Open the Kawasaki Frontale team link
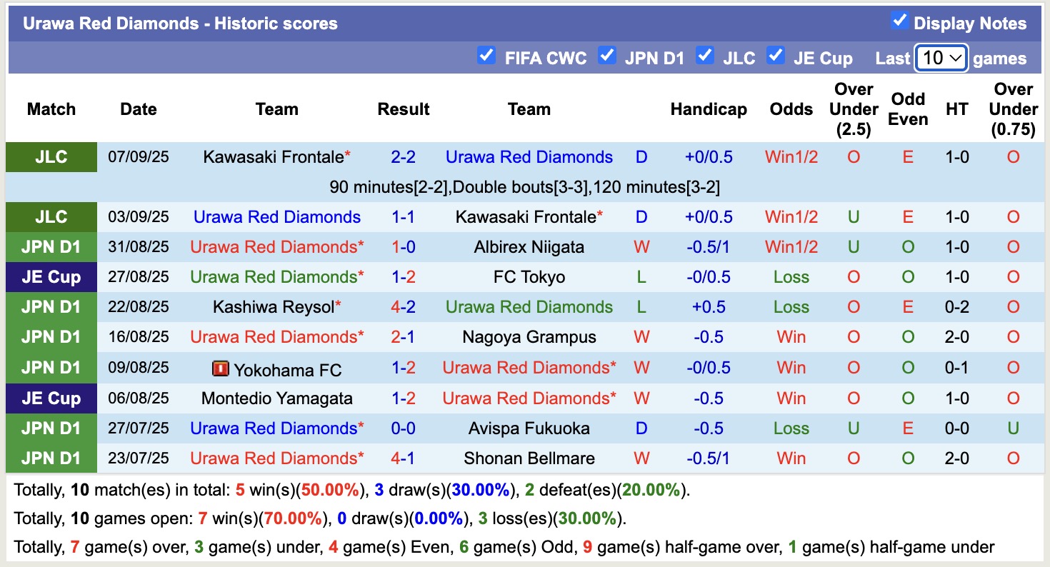Image resolution: width=1050 pixels, height=567 pixels. pos(272,157)
